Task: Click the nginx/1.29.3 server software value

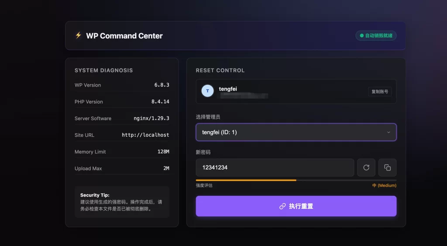Action: pyautogui.click(x=151, y=118)
